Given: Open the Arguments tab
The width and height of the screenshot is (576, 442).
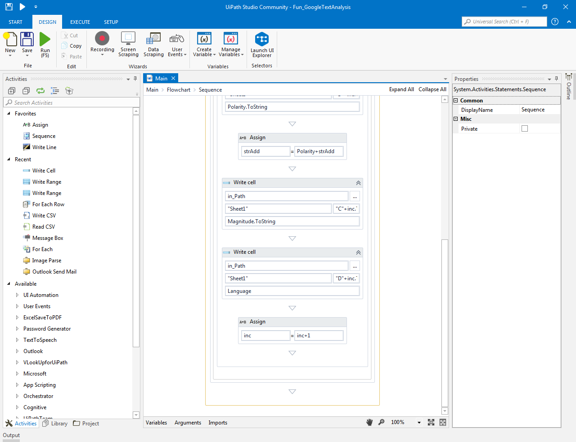Looking at the screenshot, I should [188, 423].
